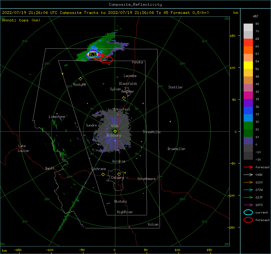The width and height of the screenshot is (271, 254).
Task: Click the Lacombe city label
Action: pyautogui.click(x=130, y=76)
